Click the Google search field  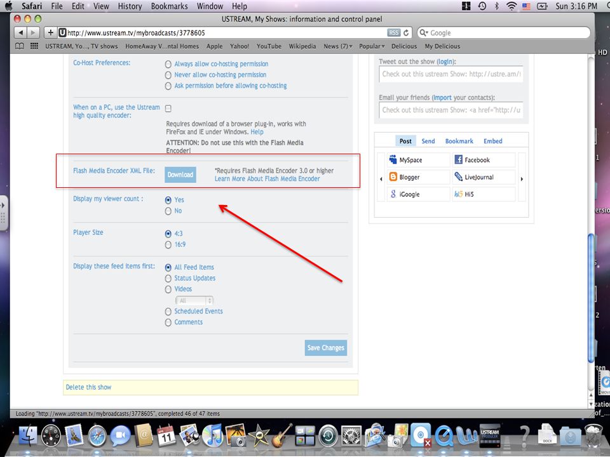point(504,32)
